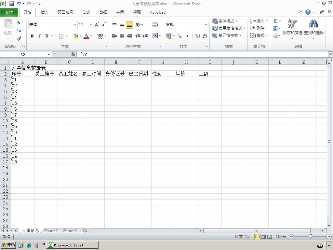Zoom out with minus button
This screenshot has width=333, height=250.
(x=291, y=237)
